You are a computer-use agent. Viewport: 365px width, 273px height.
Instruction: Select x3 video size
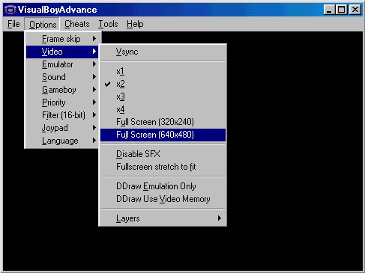pos(163,96)
